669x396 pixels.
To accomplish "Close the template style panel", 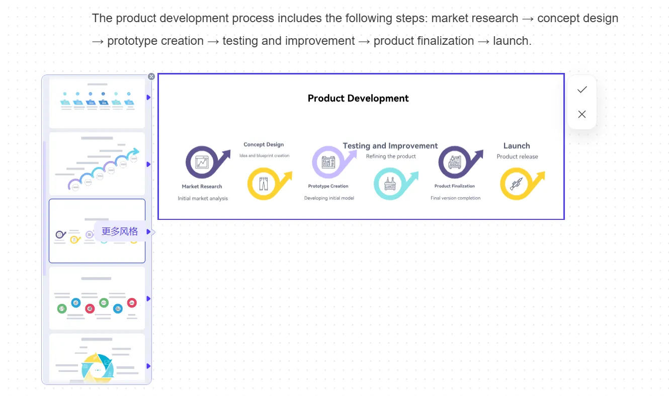I will pyautogui.click(x=151, y=76).
